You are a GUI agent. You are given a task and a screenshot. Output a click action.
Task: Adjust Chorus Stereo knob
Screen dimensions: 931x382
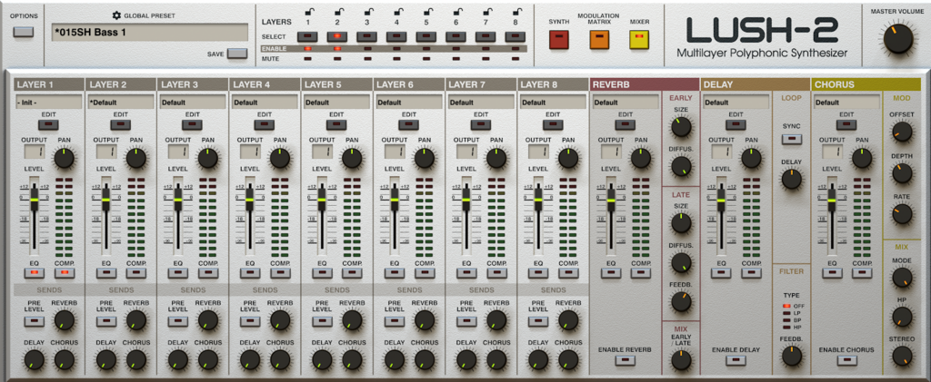(901, 356)
